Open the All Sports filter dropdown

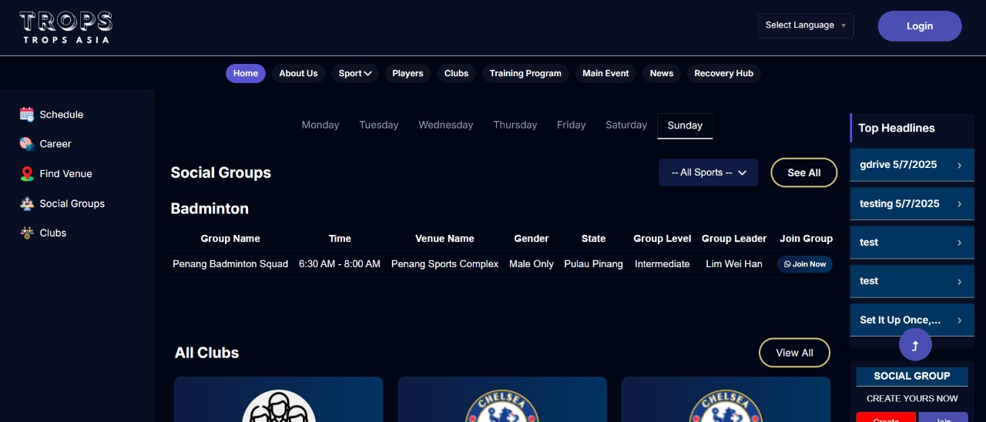[x=708, y=172]
